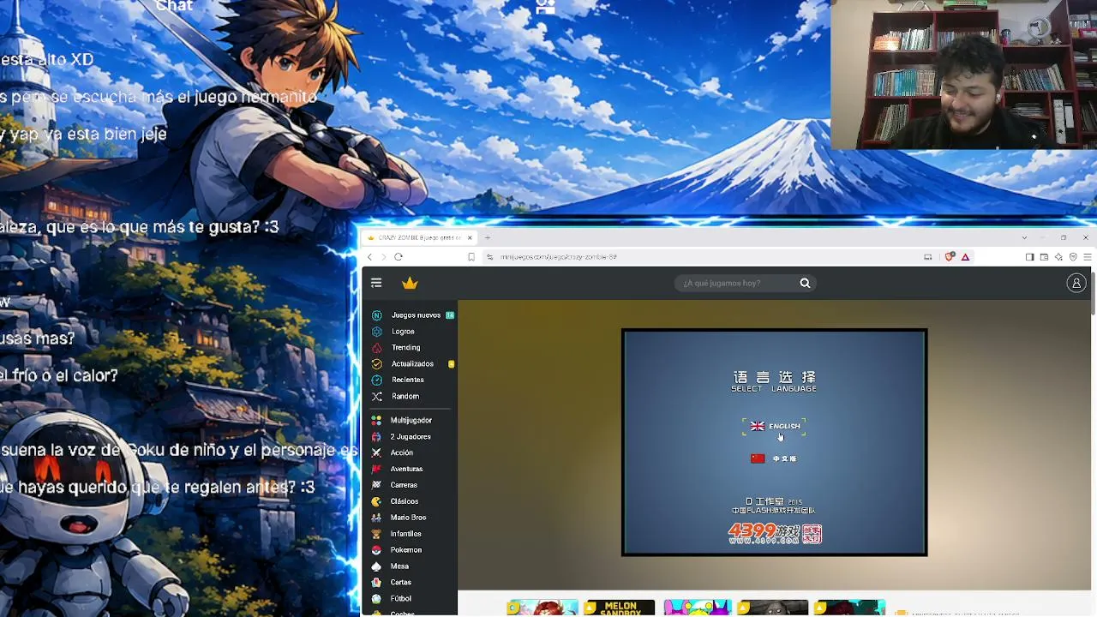Open the Acción category
Screen dimensions: 1097x617
click(401, 452)
